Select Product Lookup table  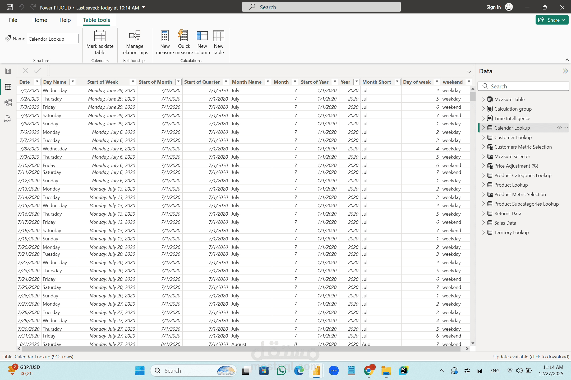point(511,185)
